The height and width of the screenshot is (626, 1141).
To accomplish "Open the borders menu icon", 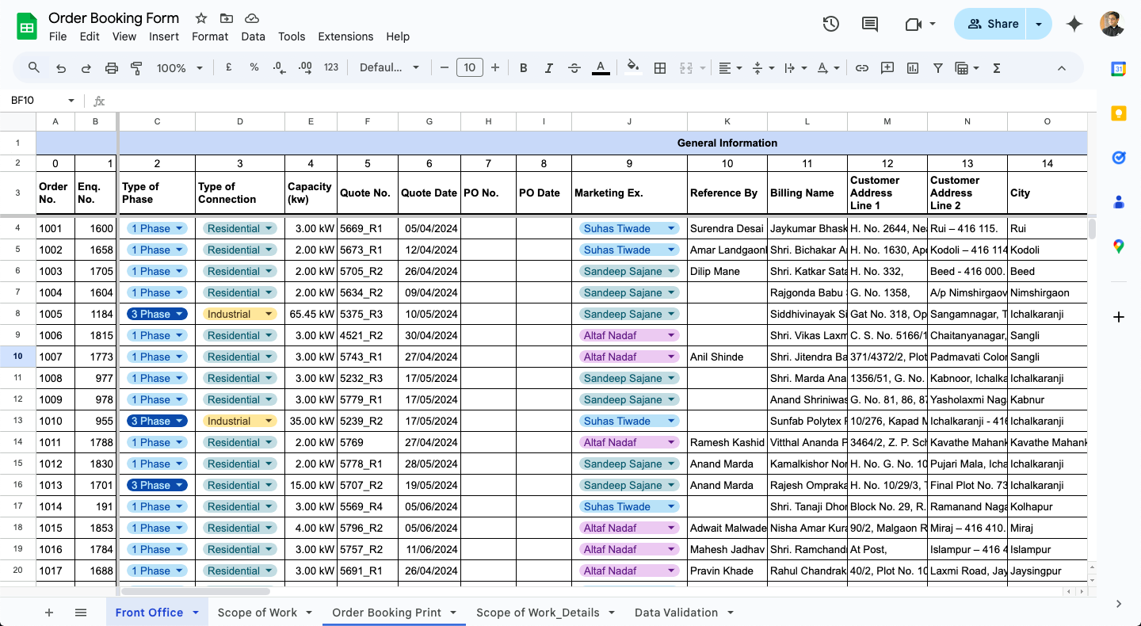I will (659, 68).
